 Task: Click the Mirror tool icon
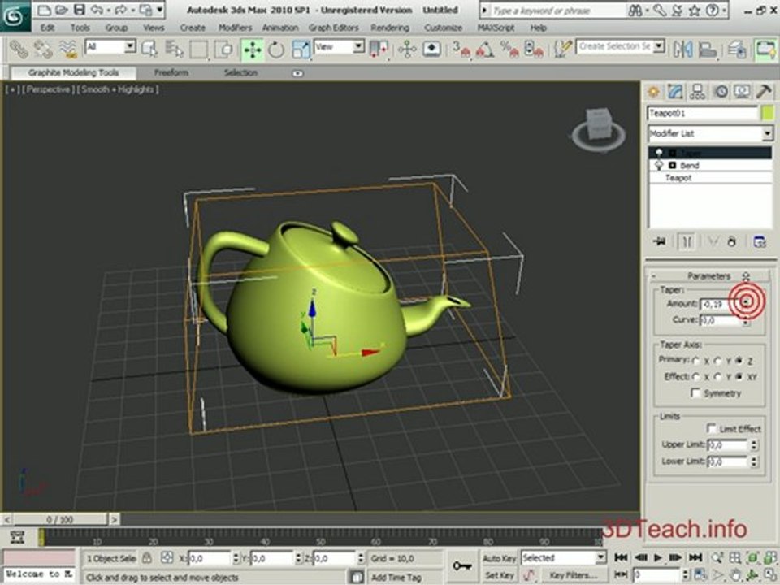(683, 49)
